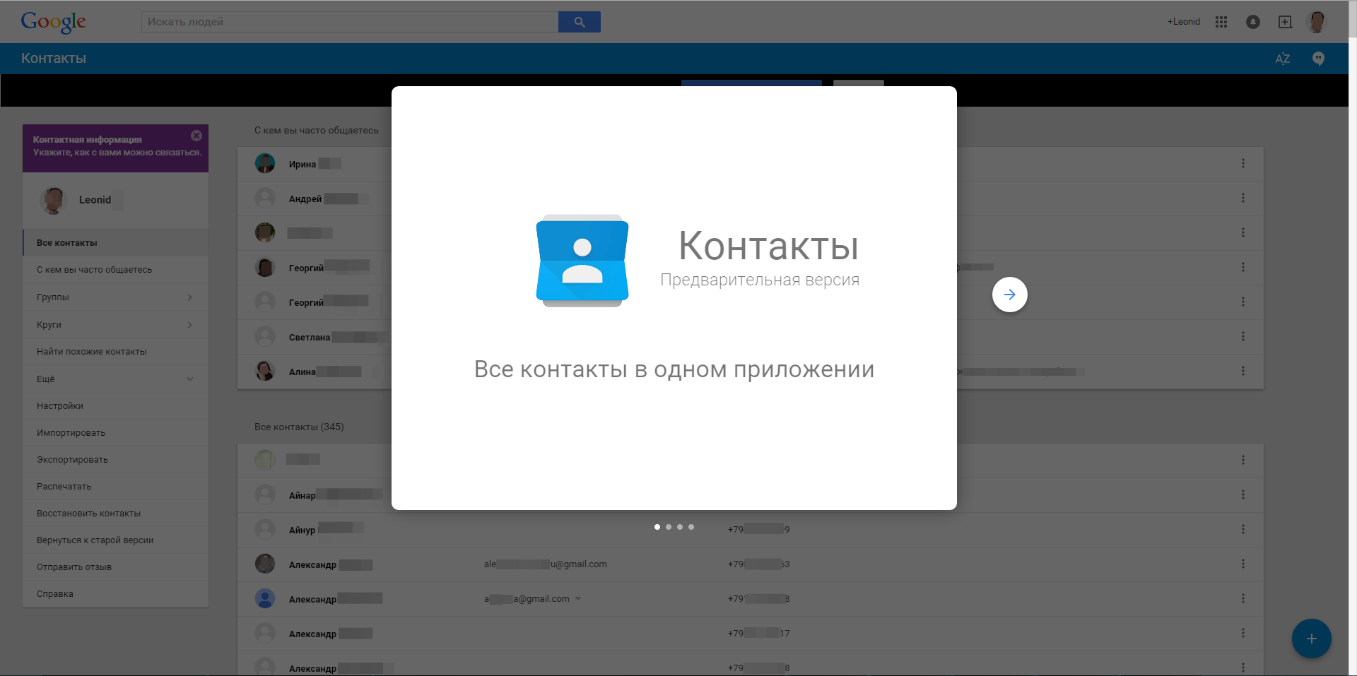Click the Искать людей search field
1357x676 pixels.
350,22
